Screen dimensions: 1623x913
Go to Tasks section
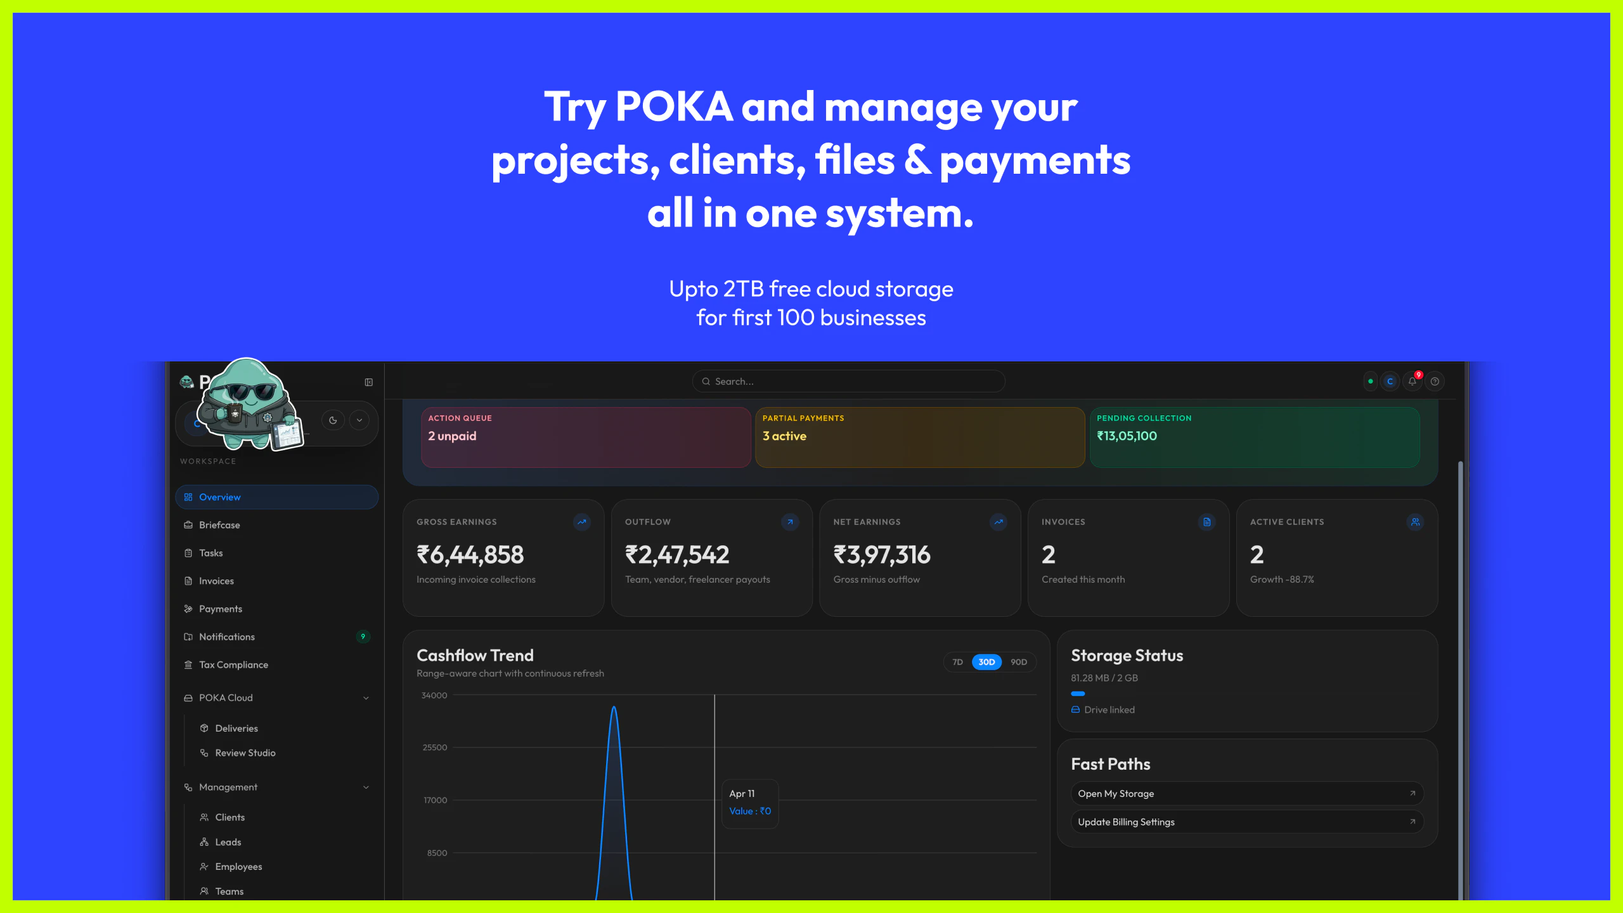click(276, 553)
